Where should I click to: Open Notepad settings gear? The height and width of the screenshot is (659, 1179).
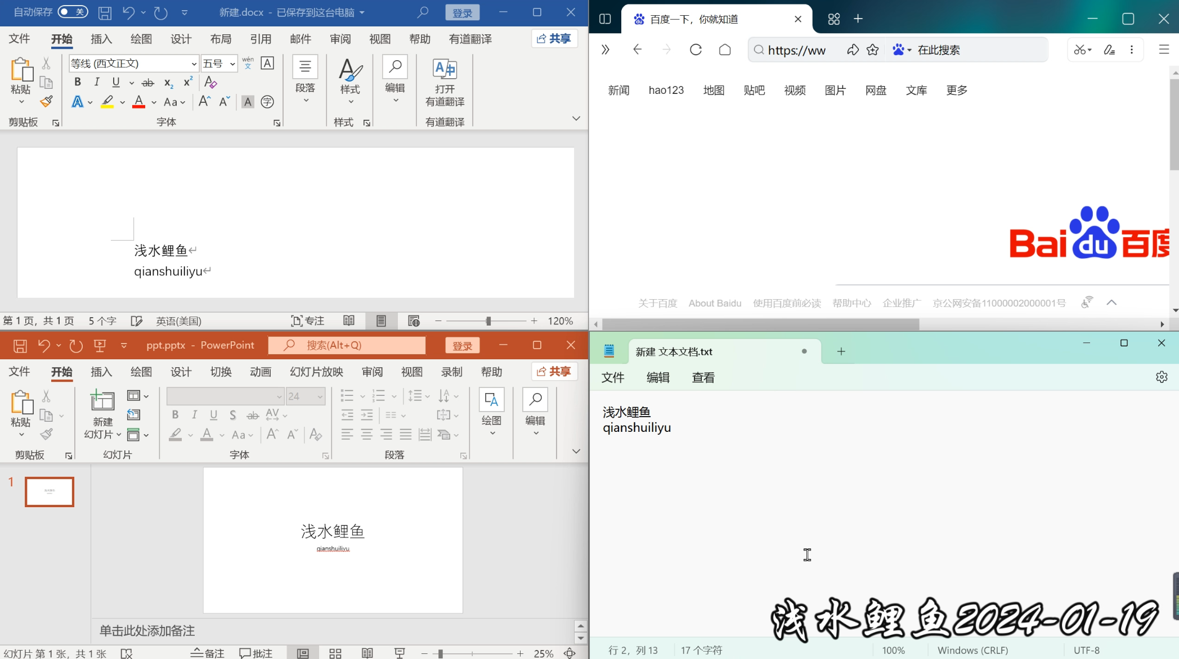click(x=1162, y=377)
